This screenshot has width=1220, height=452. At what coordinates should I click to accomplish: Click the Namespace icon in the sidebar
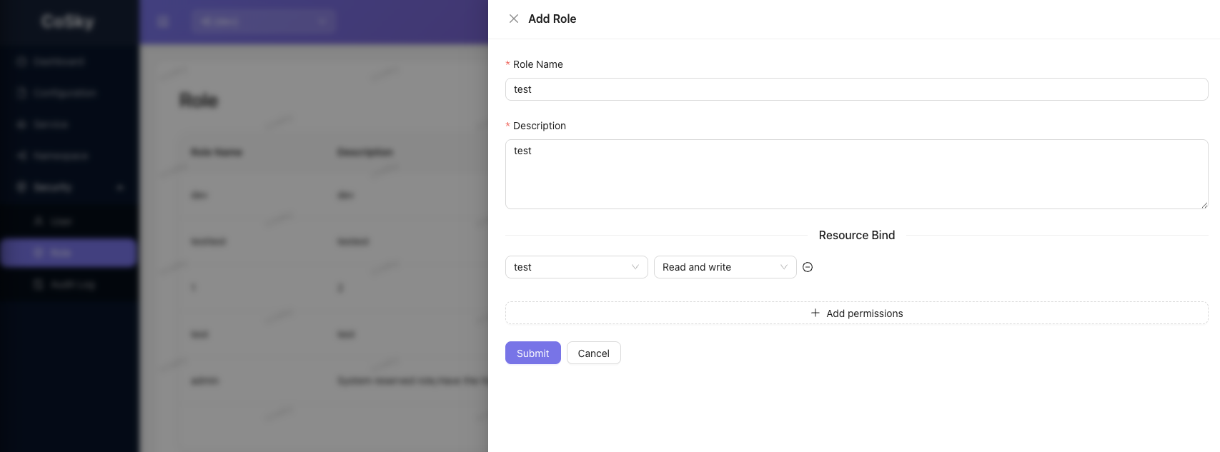21,156
